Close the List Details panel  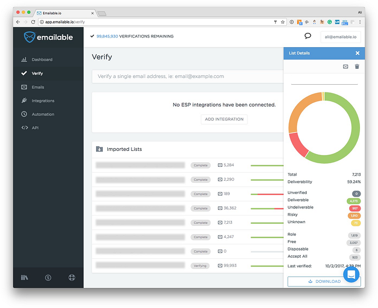(357, 53)
